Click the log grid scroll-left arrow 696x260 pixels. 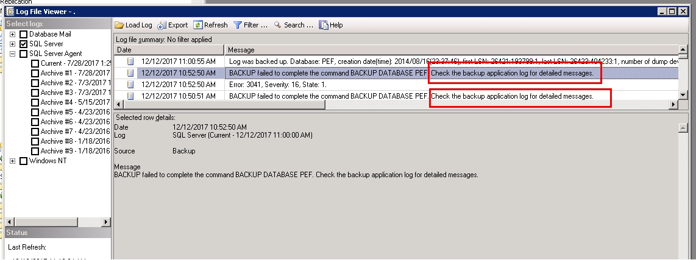coord(118,104)
